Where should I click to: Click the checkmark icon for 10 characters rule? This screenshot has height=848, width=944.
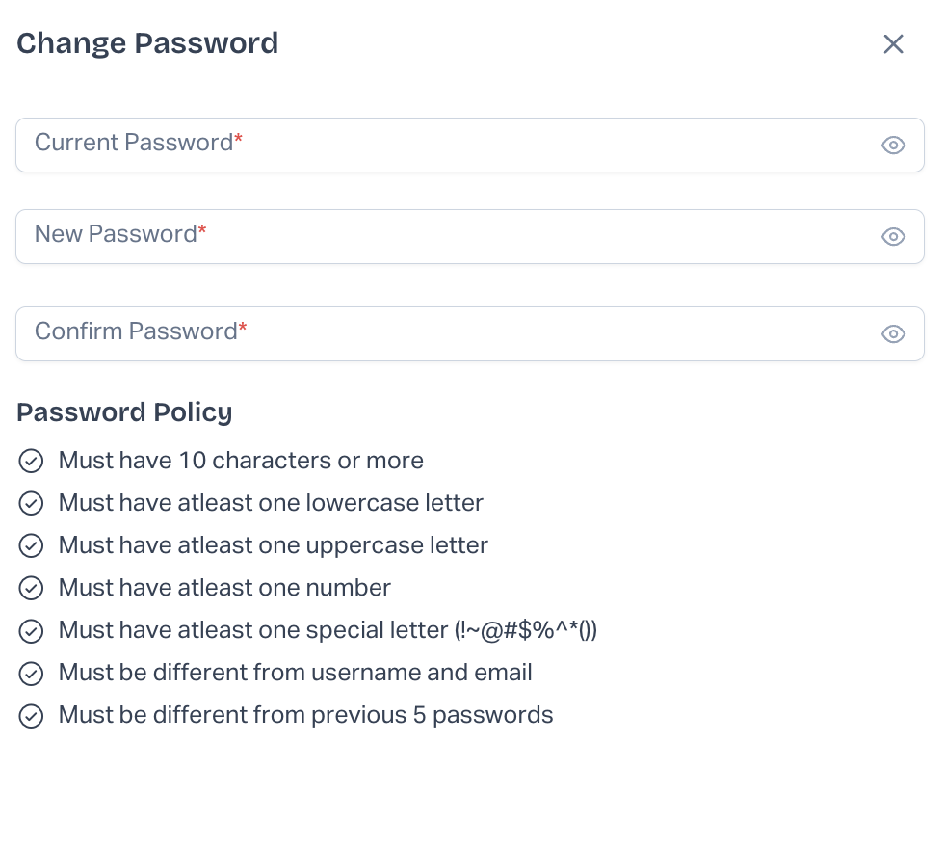tap(32, 462)
